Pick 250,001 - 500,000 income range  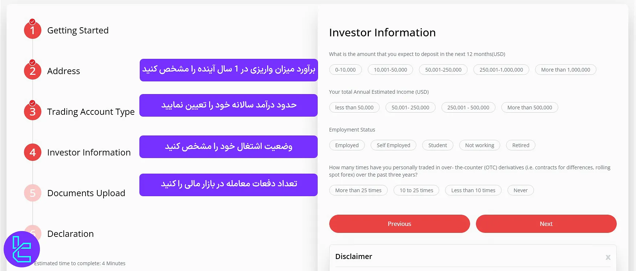468,107
